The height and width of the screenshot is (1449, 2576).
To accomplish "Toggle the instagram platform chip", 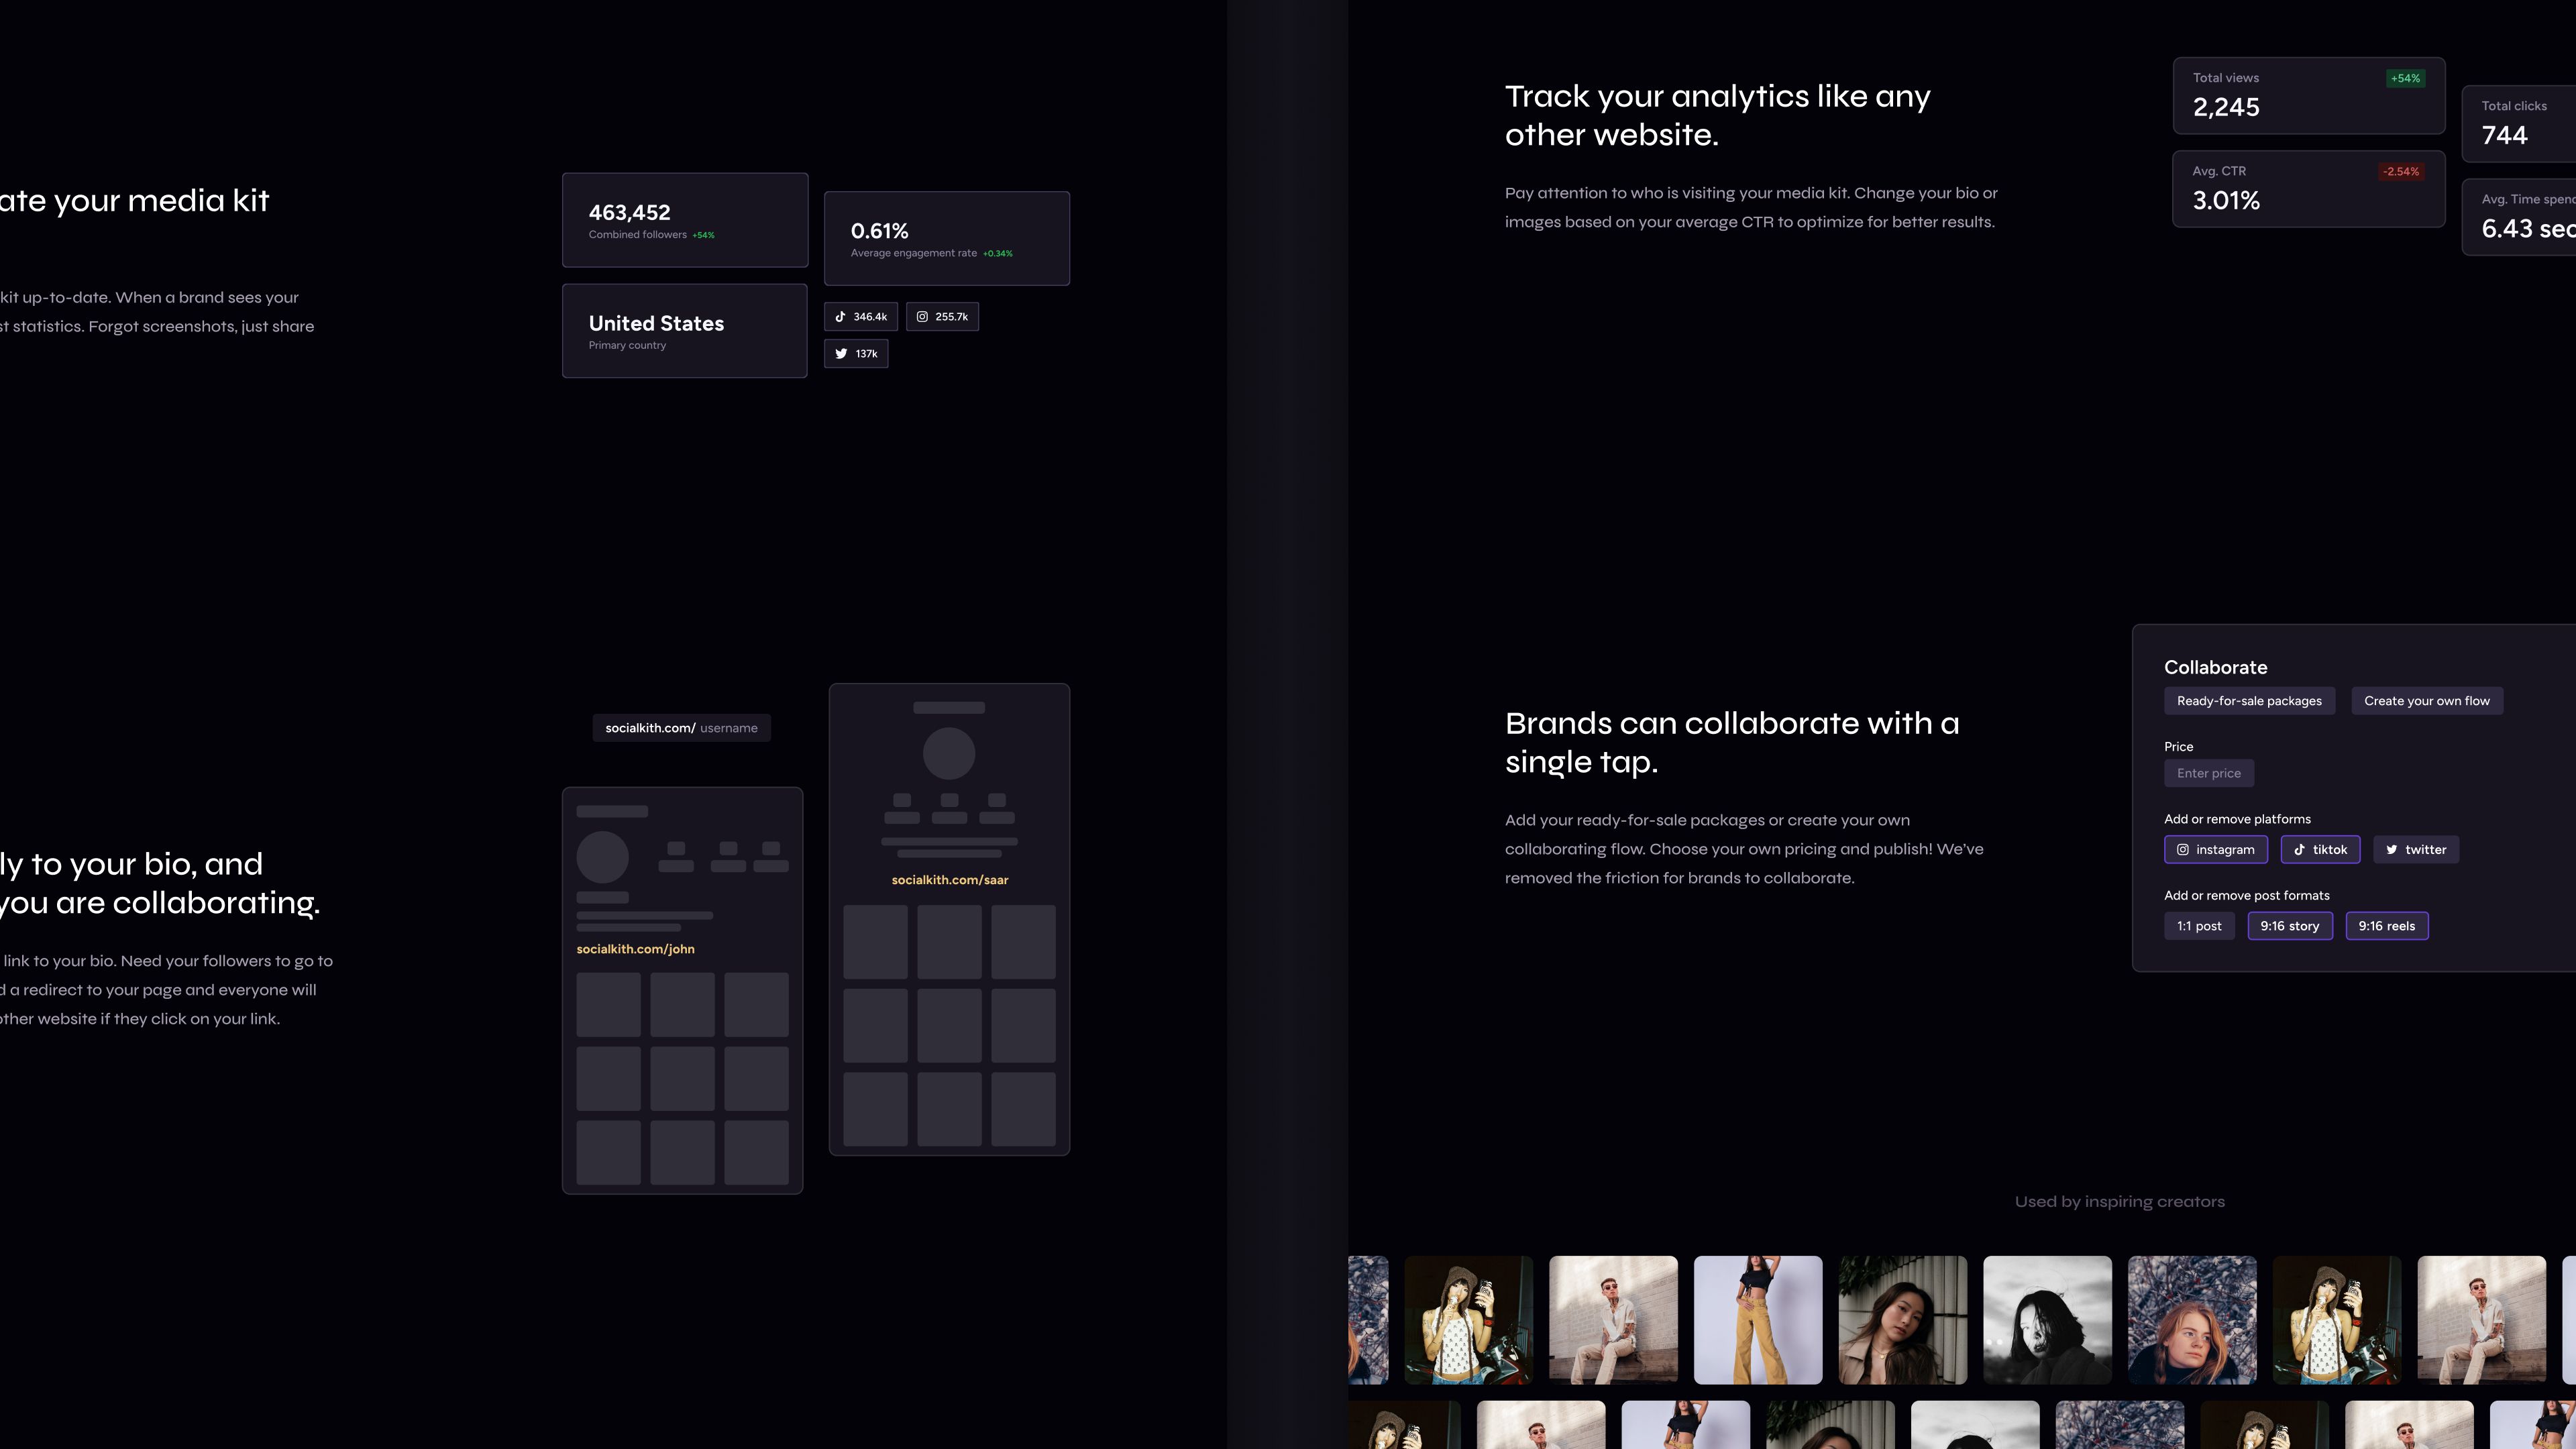I will pos(2216,850).
